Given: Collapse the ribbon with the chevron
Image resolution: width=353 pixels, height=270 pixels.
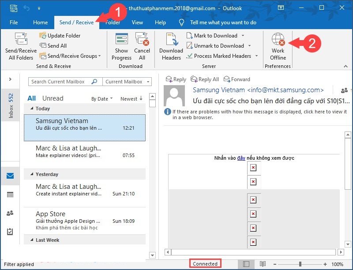Looking at the screenshot, I should click(x=345, y=66).
